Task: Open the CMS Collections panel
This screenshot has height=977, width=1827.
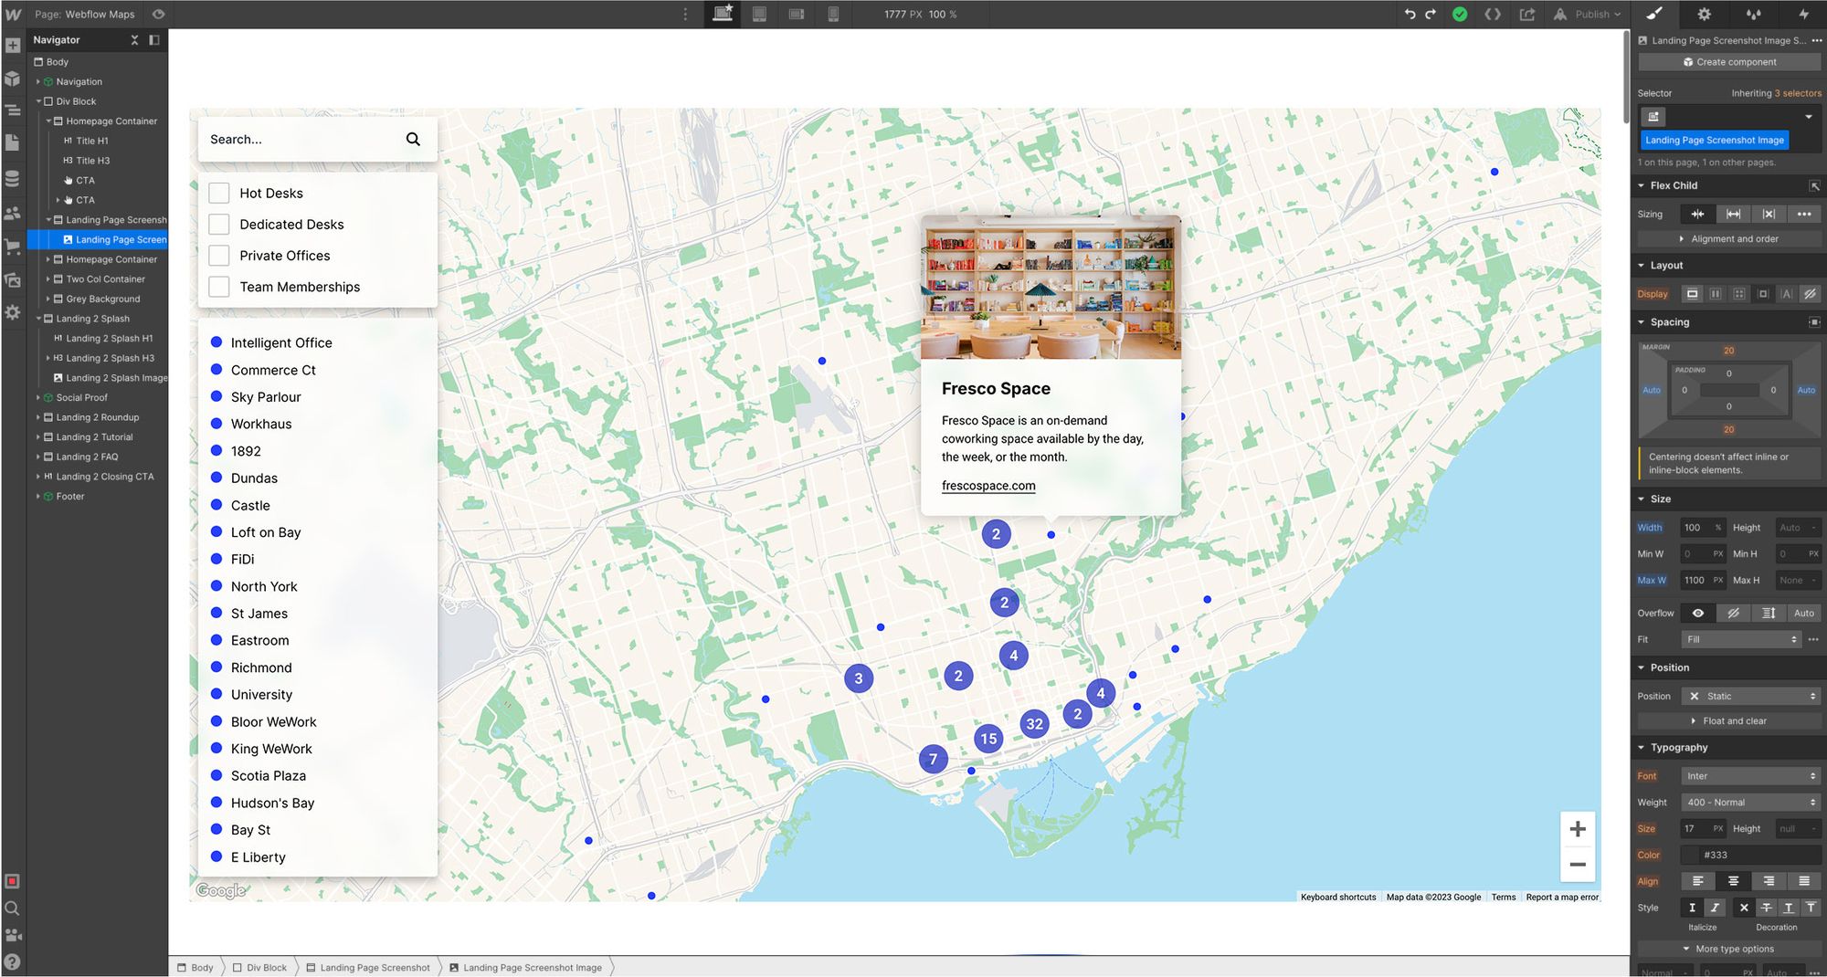Action: 13,178
